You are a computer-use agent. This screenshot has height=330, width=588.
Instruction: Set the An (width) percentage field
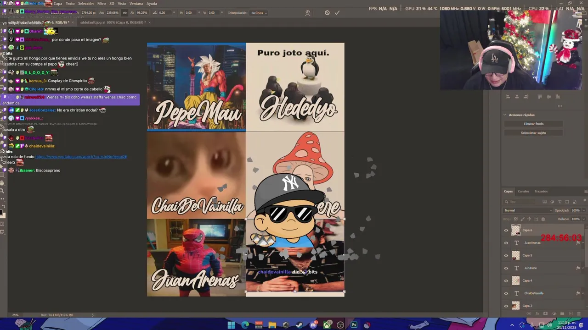point(113,13)
